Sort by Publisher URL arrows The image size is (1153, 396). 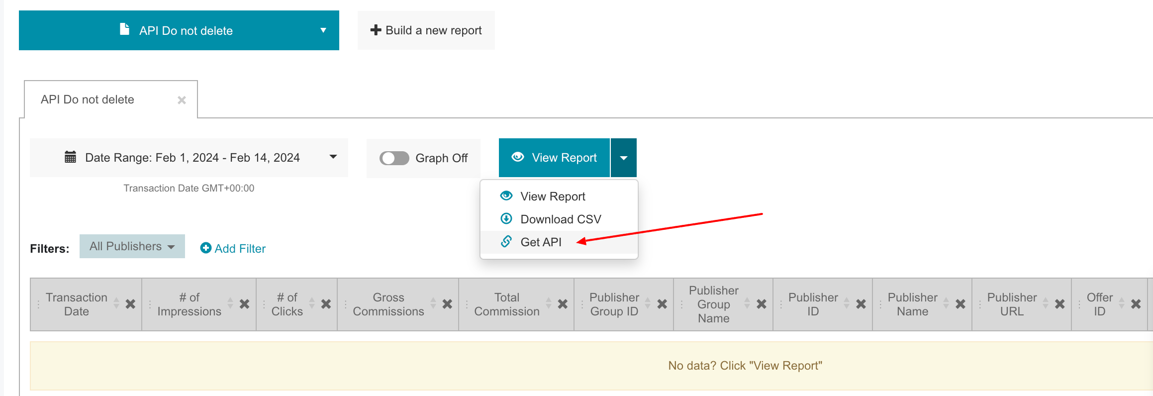1046,303
